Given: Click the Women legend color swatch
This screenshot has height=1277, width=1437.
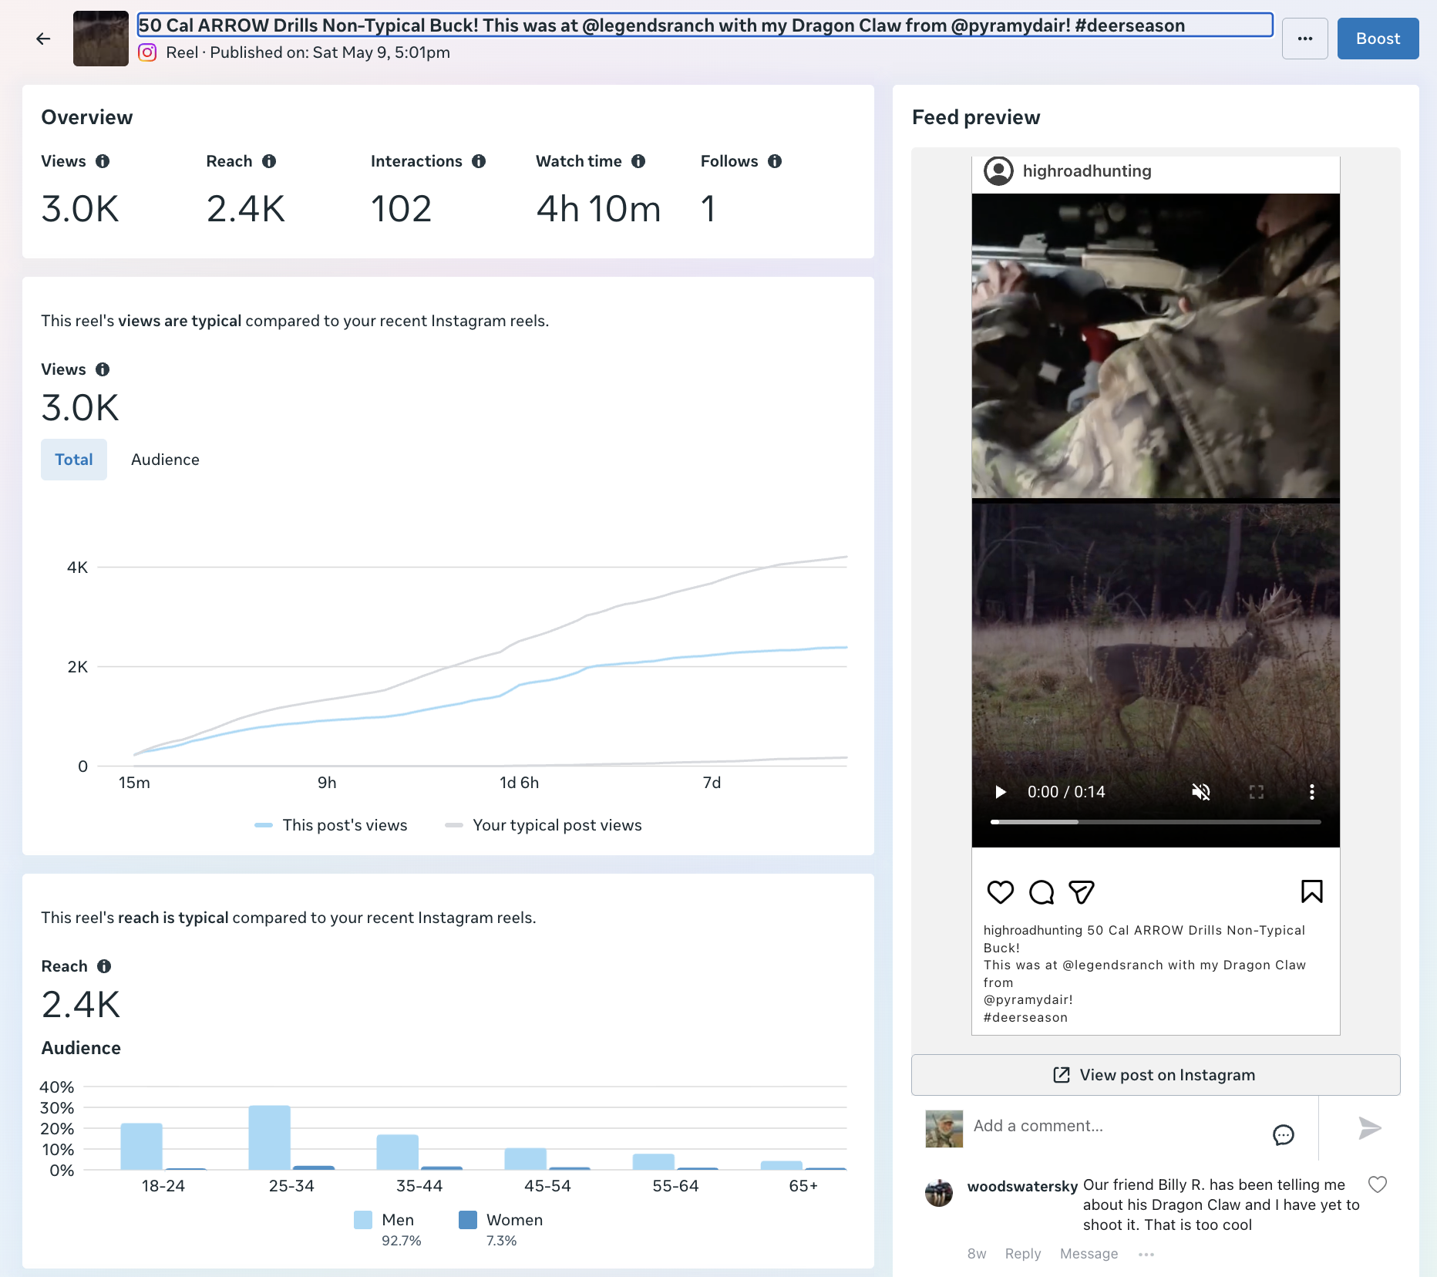Looking at the screenshot, I should tap(468, 1220).
